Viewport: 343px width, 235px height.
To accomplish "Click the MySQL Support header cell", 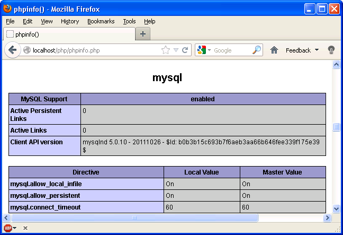I will (x=44, y=99).
